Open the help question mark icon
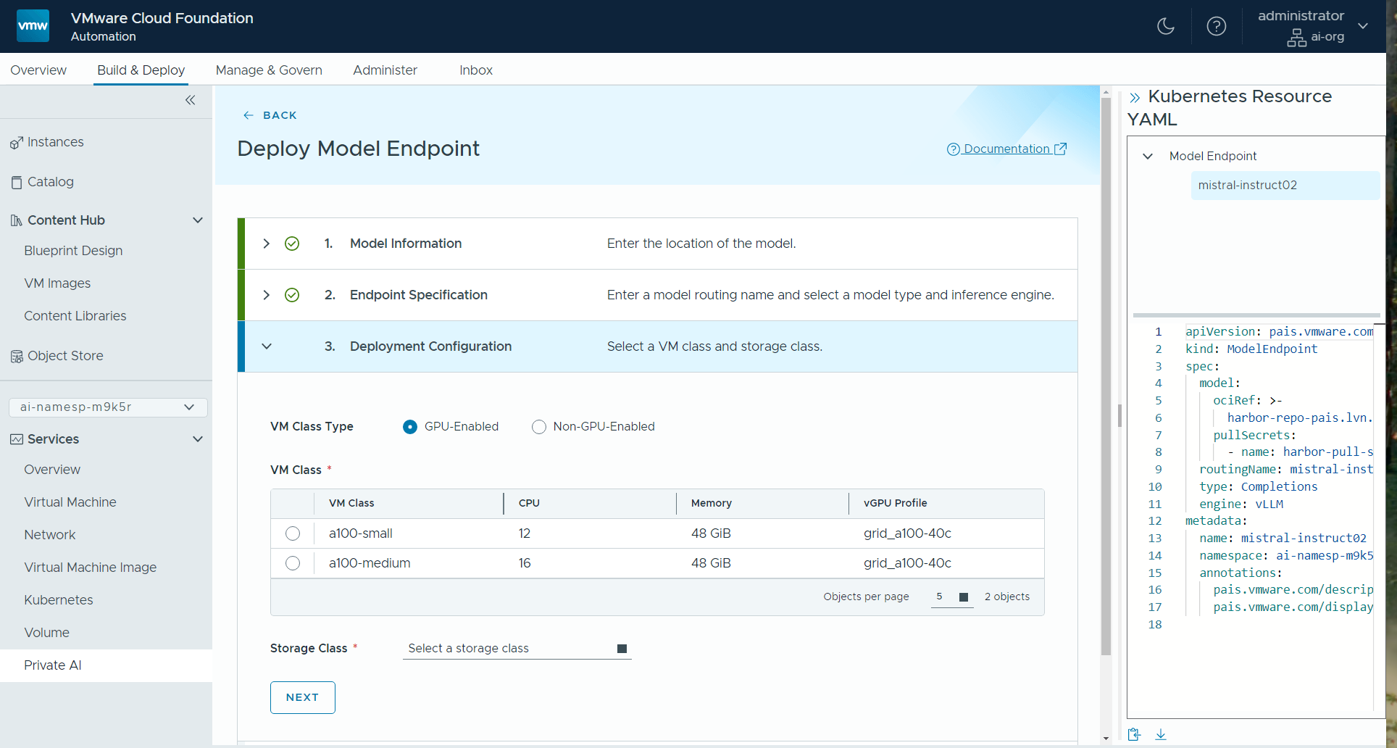1397x748 pixels. (1216, 27)
